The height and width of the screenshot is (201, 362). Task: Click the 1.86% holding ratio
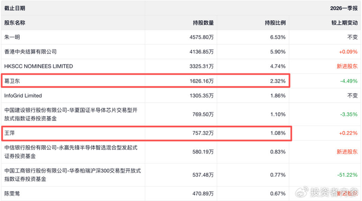278,96
